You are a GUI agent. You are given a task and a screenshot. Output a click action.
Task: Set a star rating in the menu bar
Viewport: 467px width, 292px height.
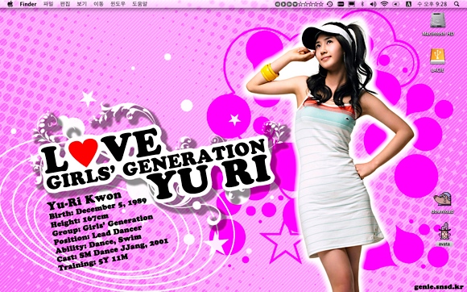(x=311, y=4)
